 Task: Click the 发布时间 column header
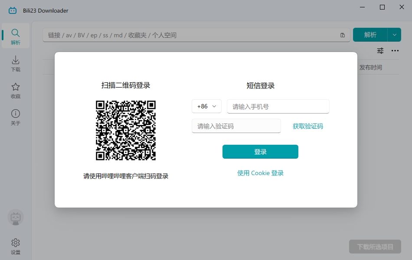370,68
